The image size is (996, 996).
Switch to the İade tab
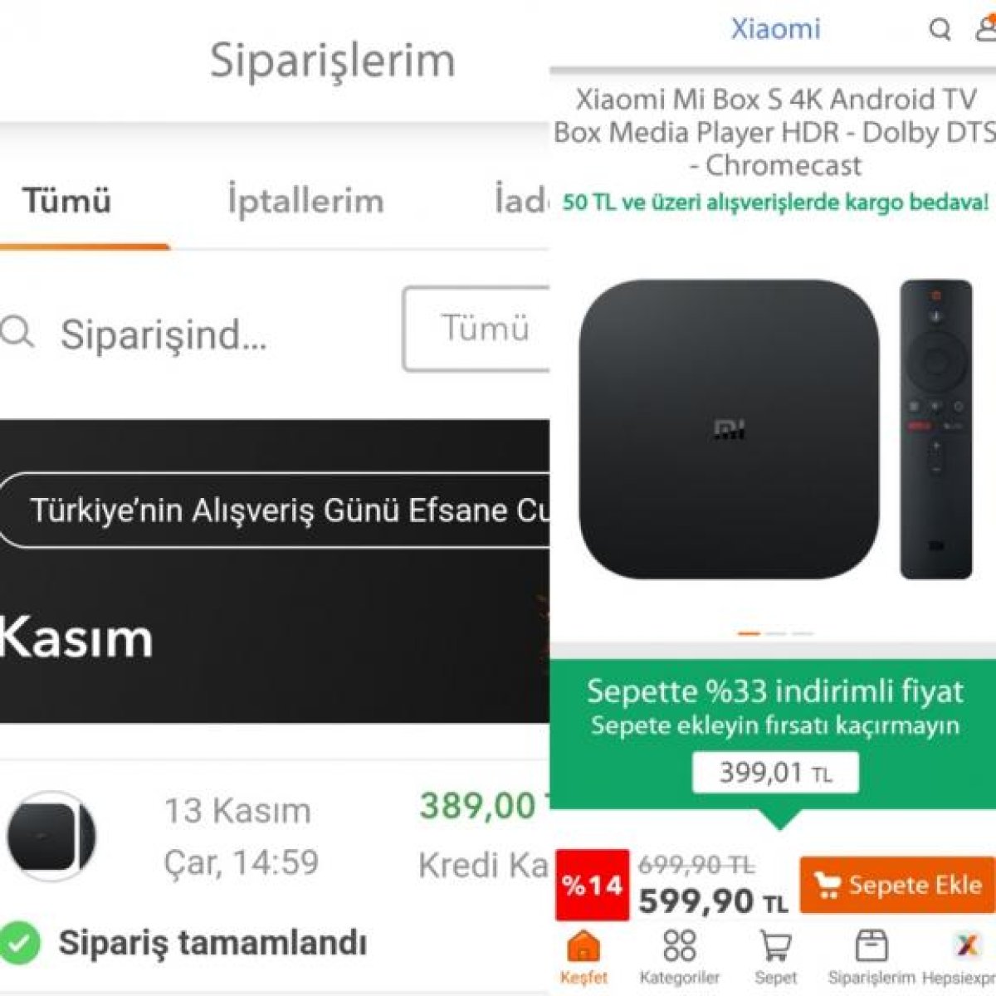click(521, 200)
